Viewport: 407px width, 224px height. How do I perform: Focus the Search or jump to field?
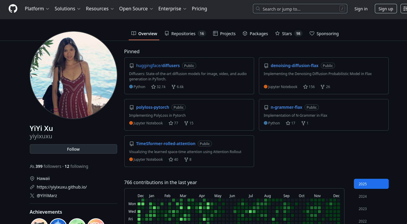pos(300,9)
